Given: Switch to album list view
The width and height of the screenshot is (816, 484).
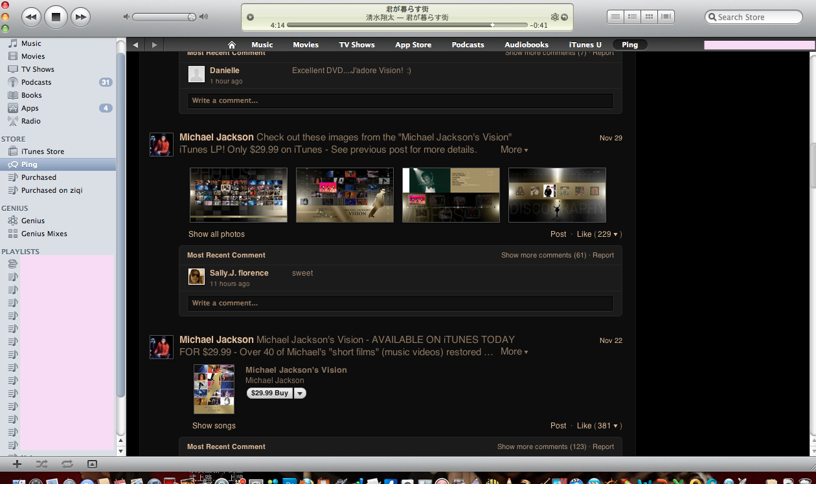Looking at the screenshot, I should coord(633,17).
